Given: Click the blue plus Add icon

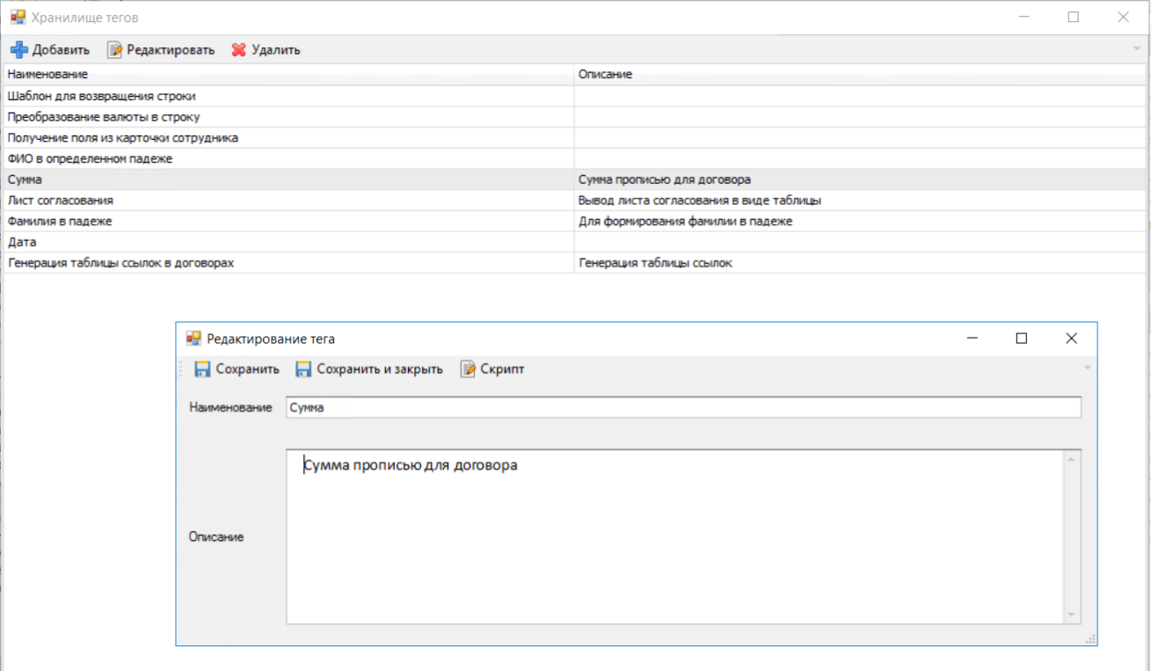Looking at the screenshot, I should [x=18, y=50].
